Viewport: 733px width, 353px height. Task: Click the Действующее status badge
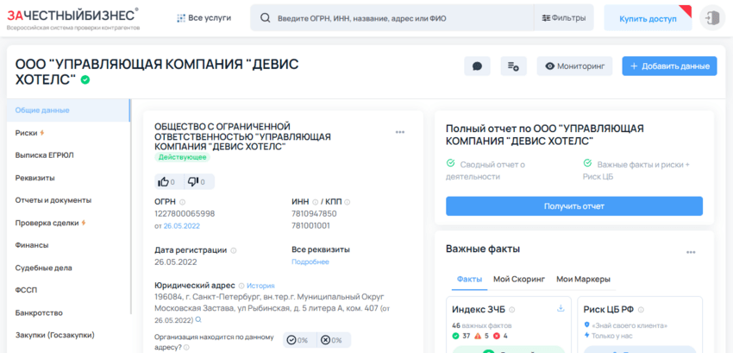click(x=182, y=157)
